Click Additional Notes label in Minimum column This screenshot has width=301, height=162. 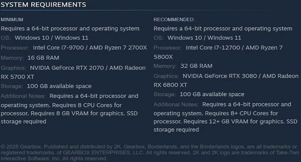23,96
